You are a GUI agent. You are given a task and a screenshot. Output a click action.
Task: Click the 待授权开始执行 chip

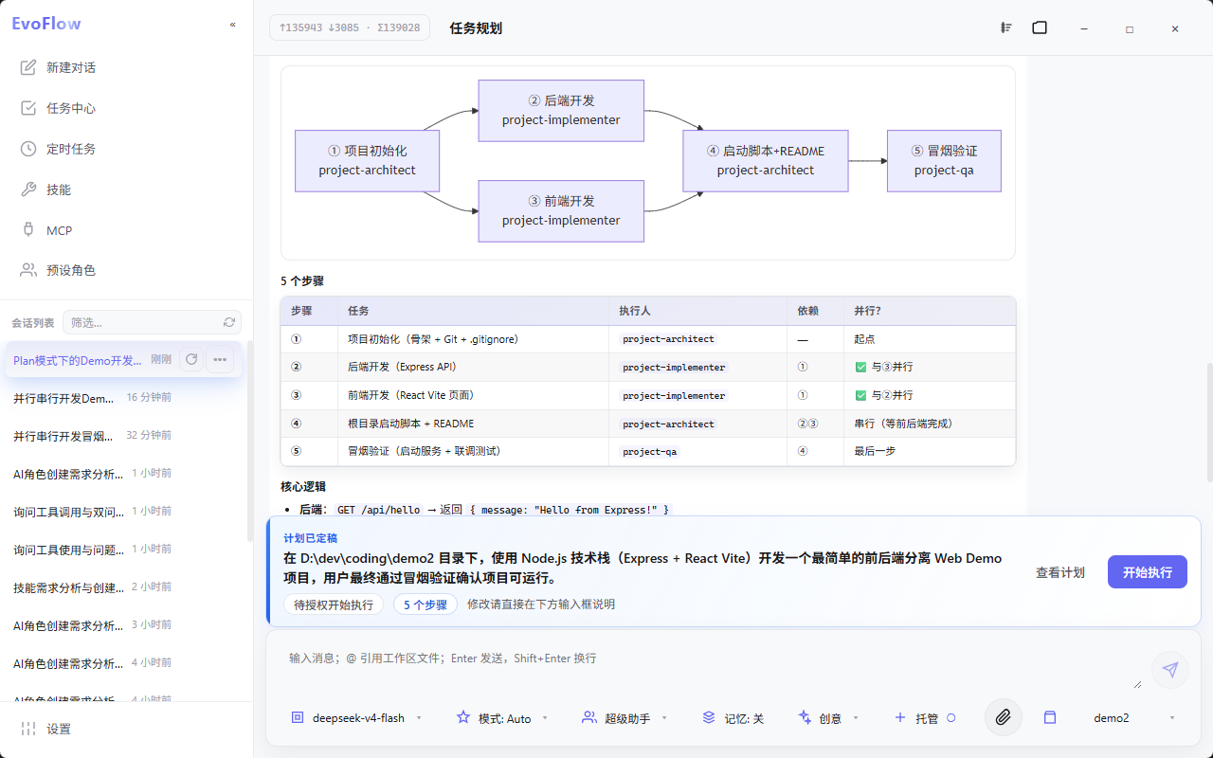334,605
